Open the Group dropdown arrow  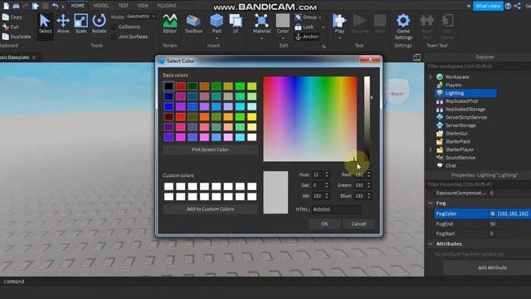[x=320, y=17]
